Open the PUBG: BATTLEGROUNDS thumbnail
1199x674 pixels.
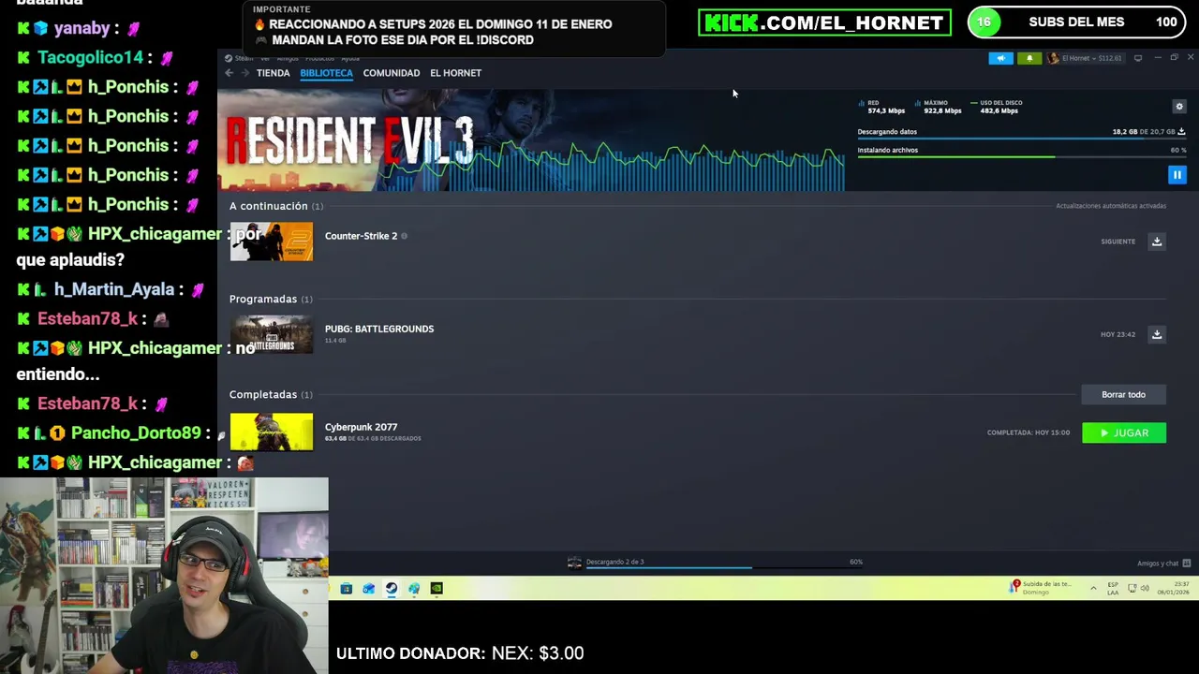pyautogui.click(x=272, y=334)
